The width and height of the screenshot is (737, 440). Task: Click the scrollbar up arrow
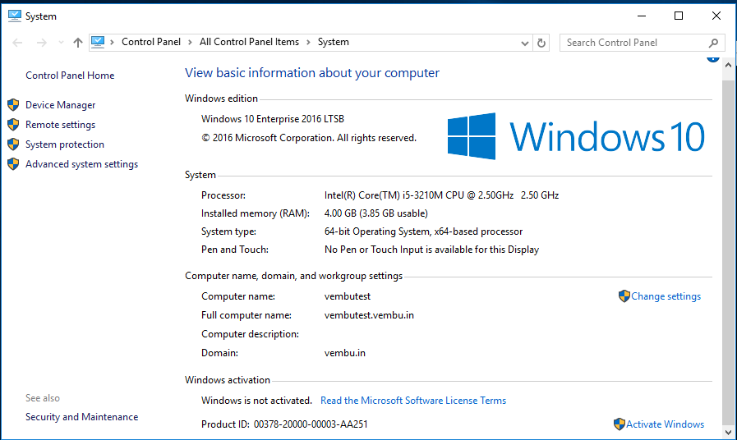[x=728, y=66]
